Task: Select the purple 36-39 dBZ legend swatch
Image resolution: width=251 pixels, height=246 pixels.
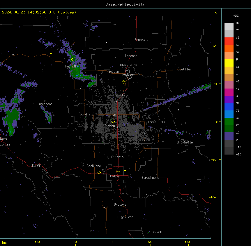Action: pos(229,100)
